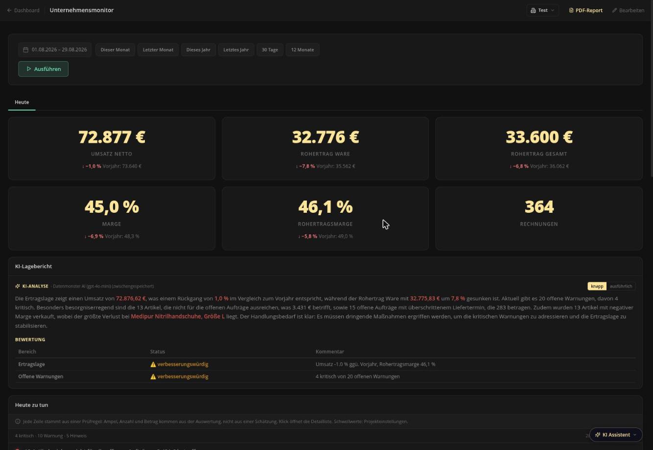Click the KI-Analyse sparkle icon
Screen dimensions: 653x450
(x=18, y=286)
